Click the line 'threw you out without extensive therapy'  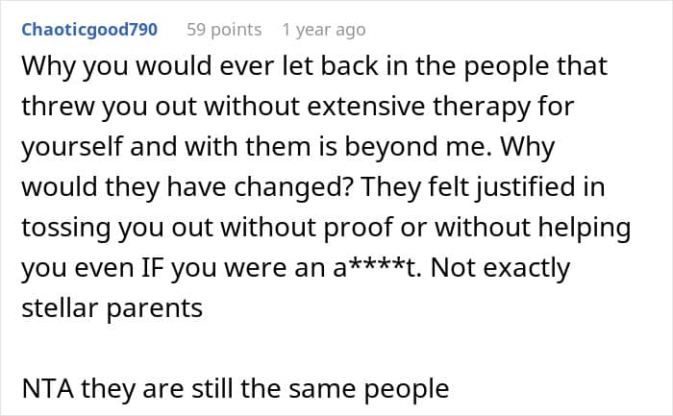coord(297,107)
